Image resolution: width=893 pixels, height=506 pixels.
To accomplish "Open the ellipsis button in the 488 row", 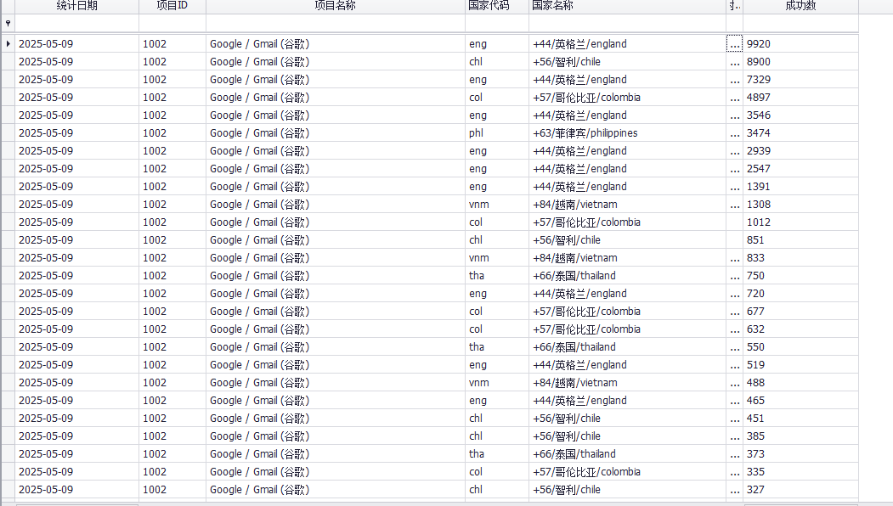I will (x=735, y=383).
